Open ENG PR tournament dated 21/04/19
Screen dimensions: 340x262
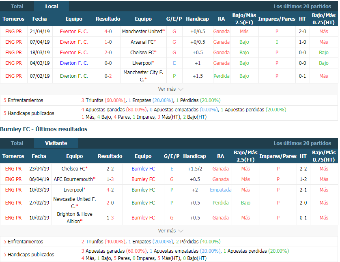click(13, 31)
